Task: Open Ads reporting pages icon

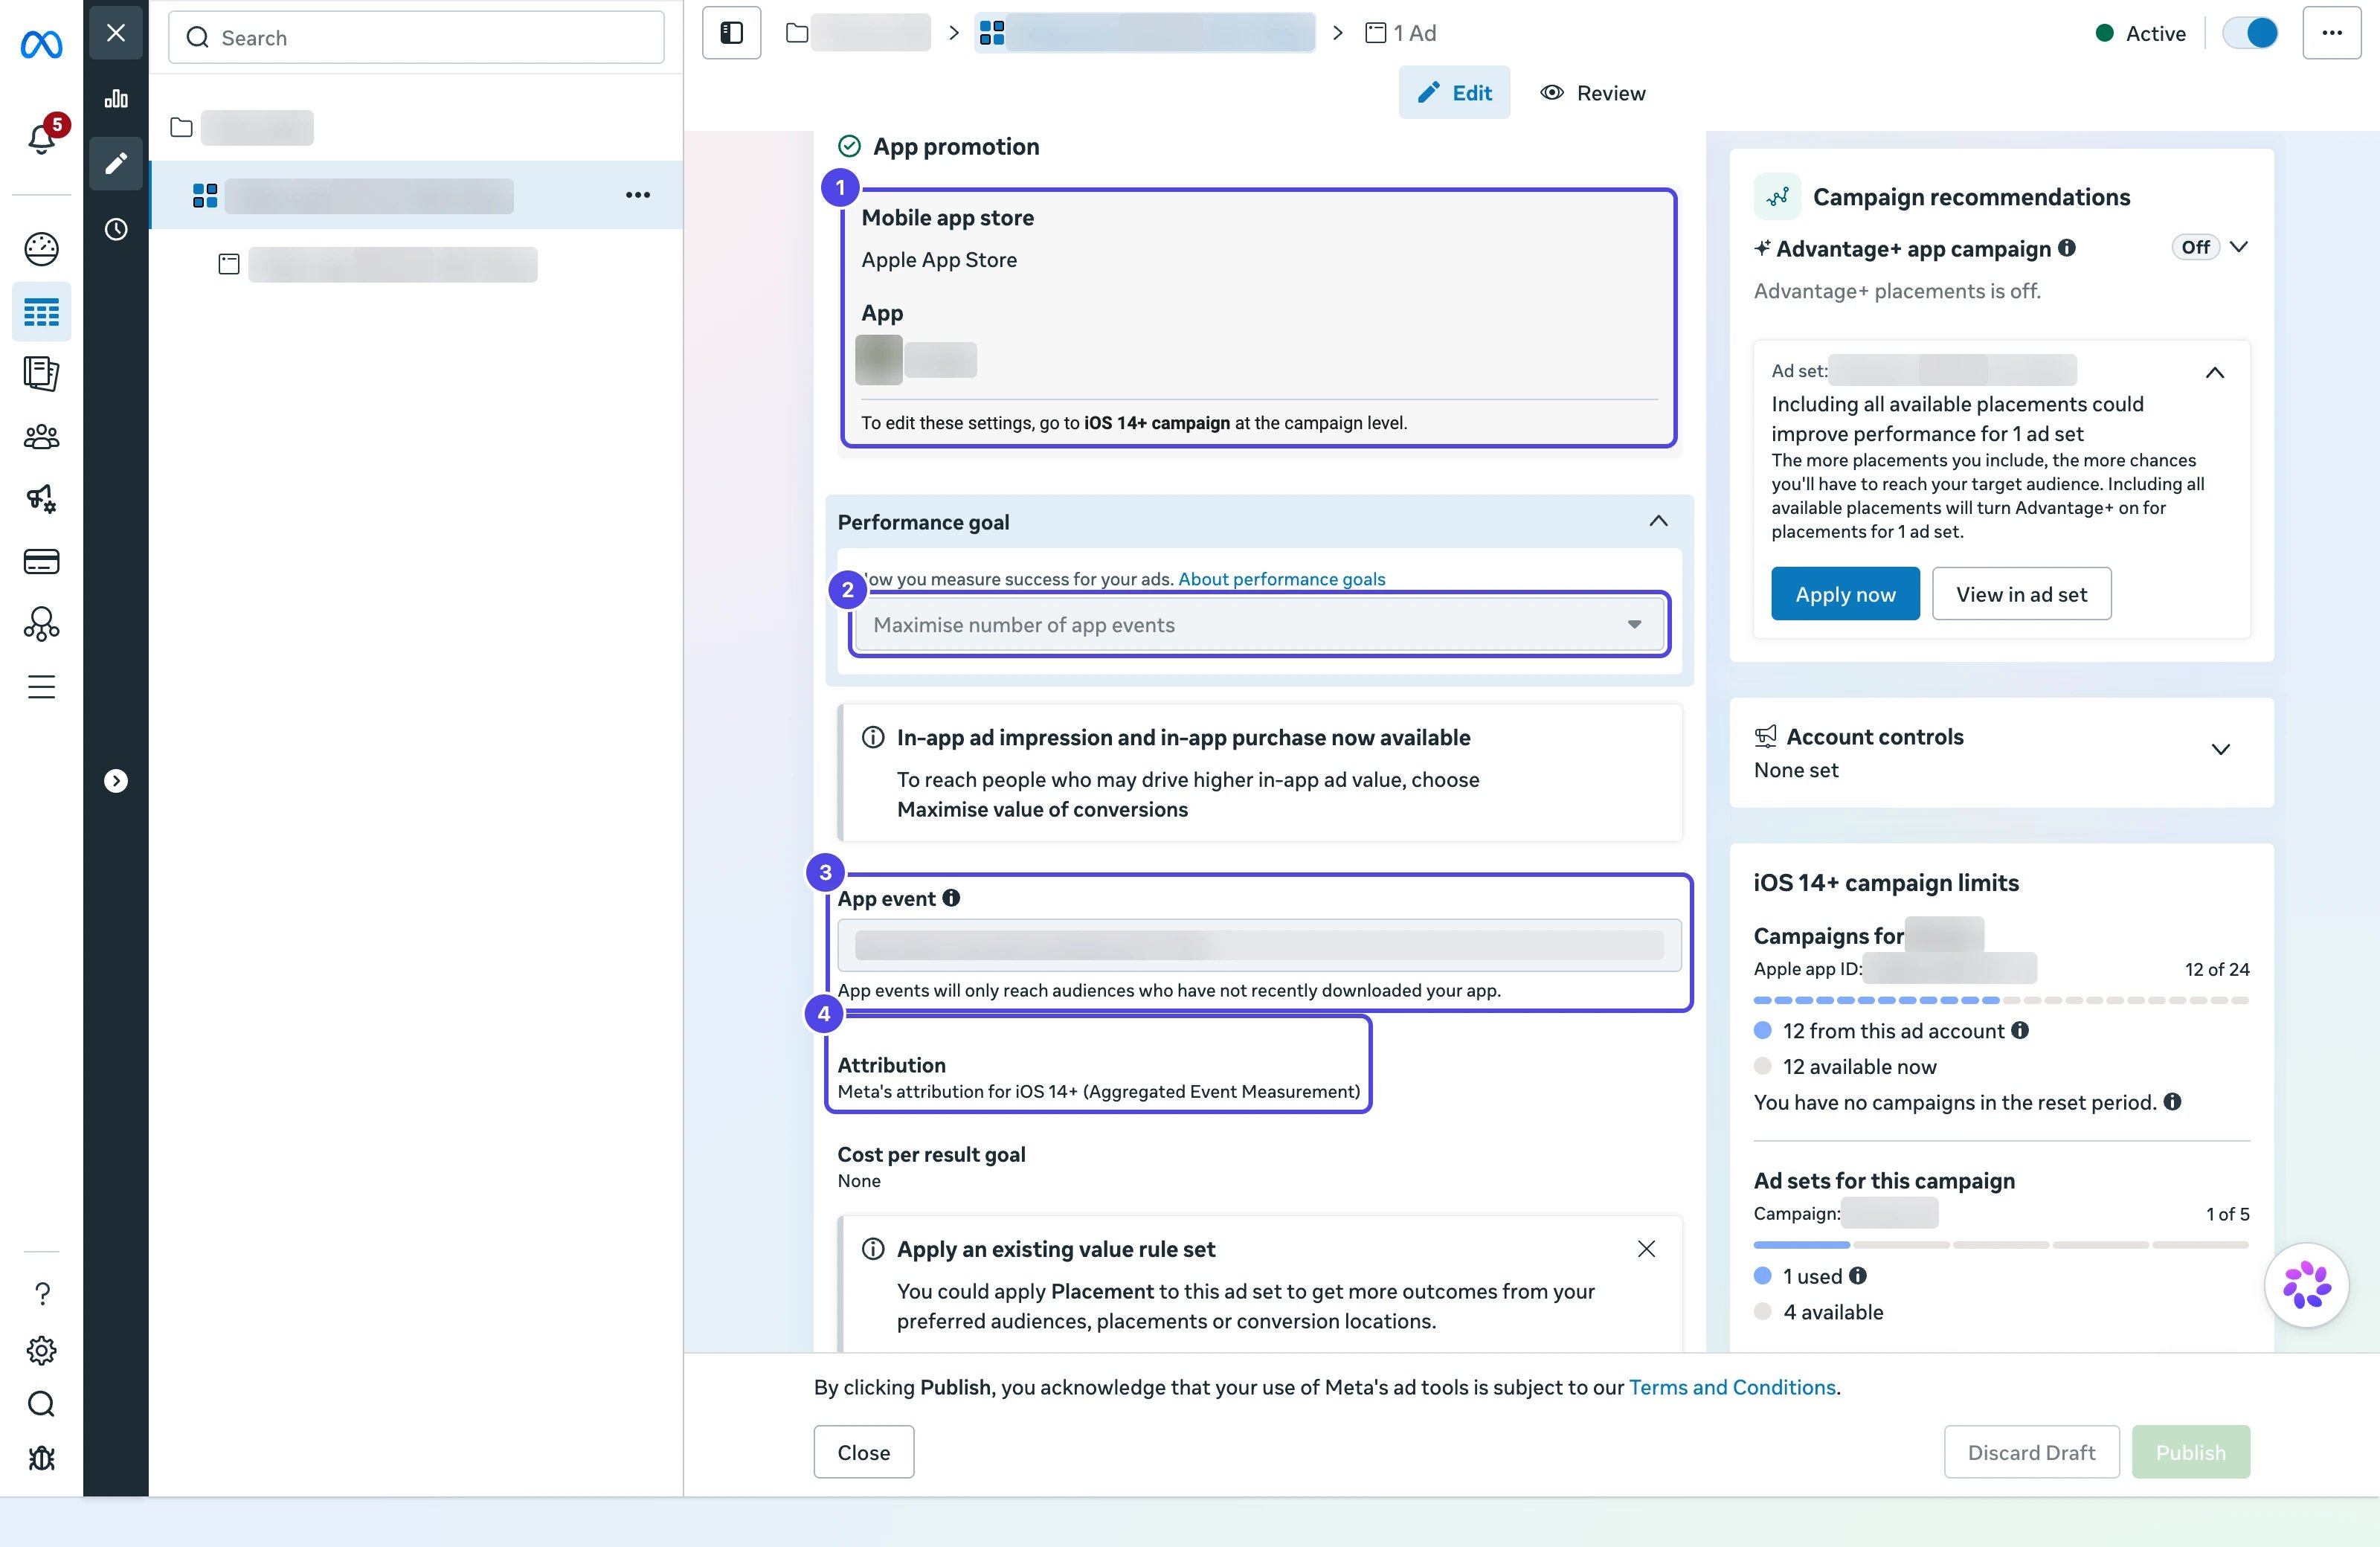Action: pos(41,374)
